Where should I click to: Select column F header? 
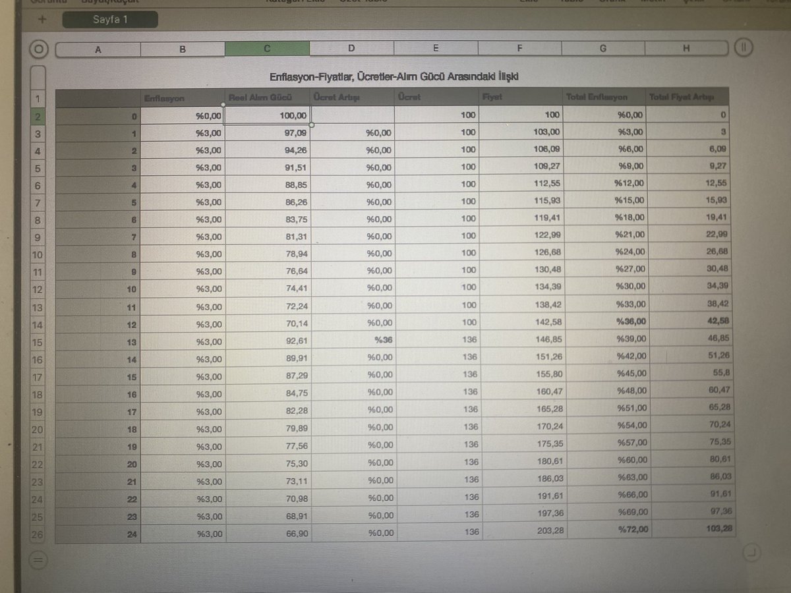pos(520,48)
